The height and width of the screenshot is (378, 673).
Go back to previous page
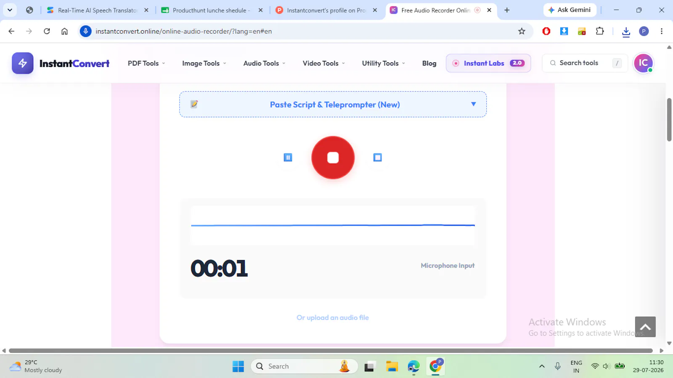(11, 31)
